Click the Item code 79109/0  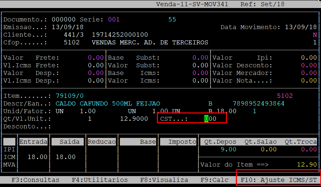pos(69,96)
